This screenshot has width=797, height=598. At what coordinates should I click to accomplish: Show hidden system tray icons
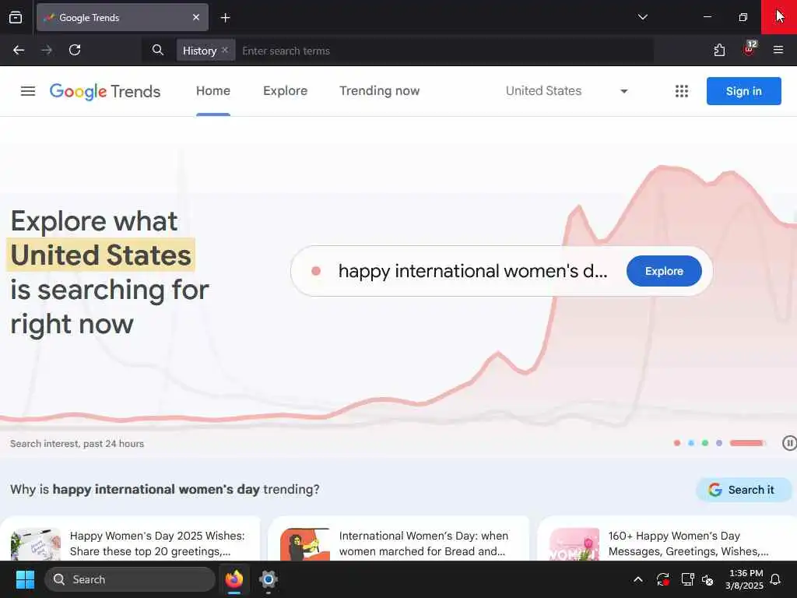(638, 579)
